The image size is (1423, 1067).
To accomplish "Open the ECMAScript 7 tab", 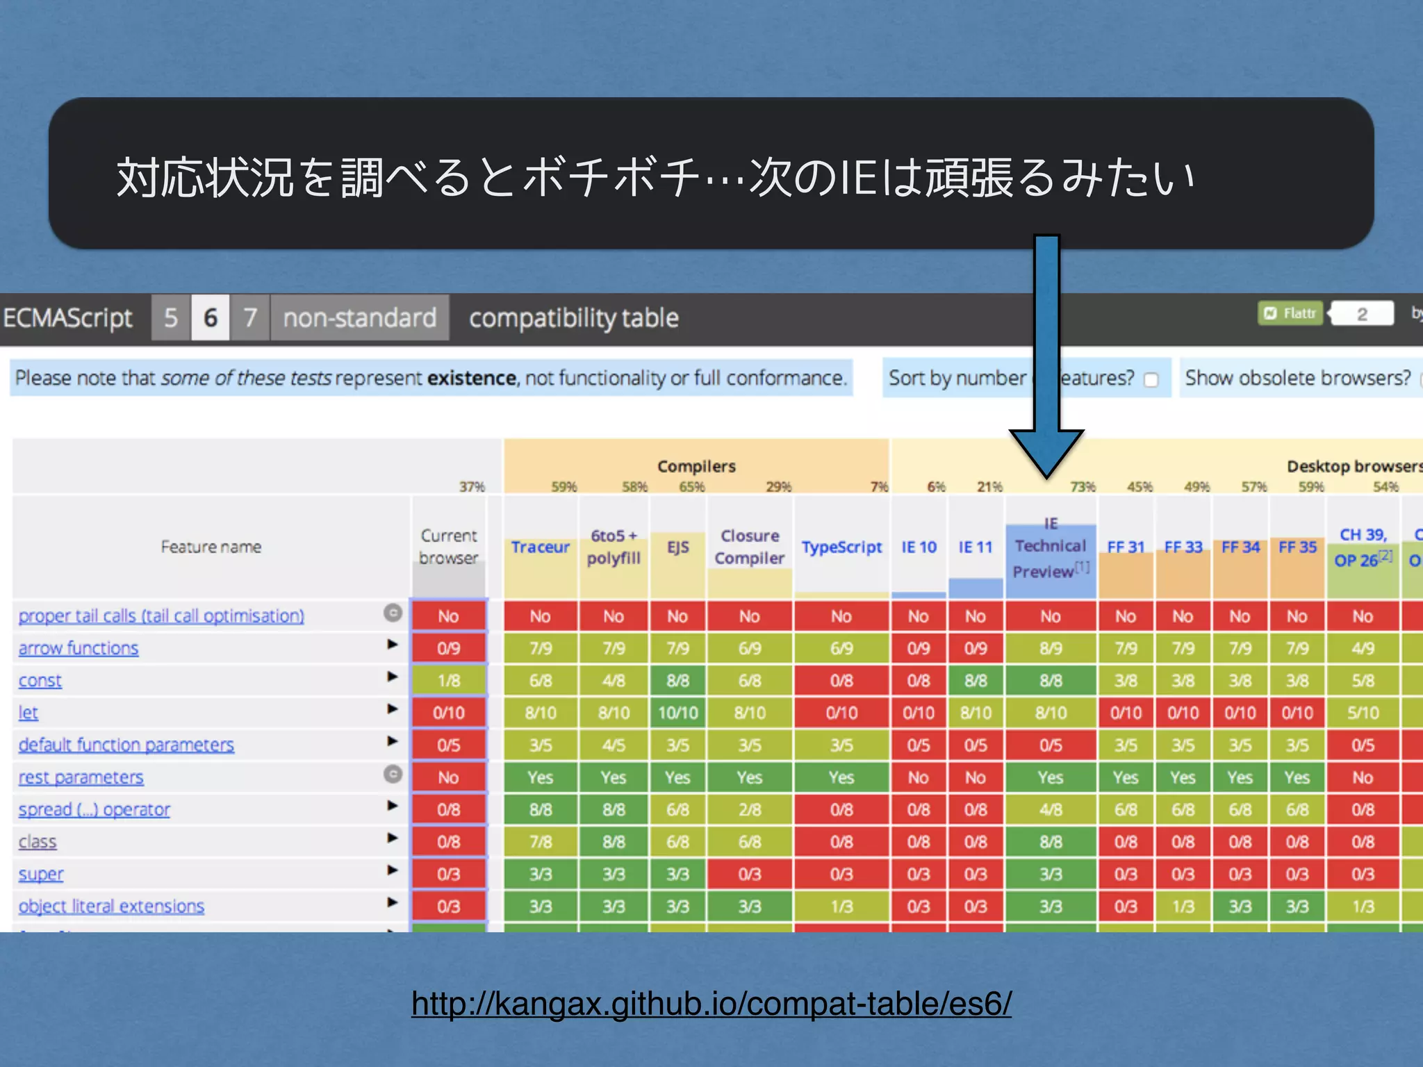I will (x=250, y=317).
